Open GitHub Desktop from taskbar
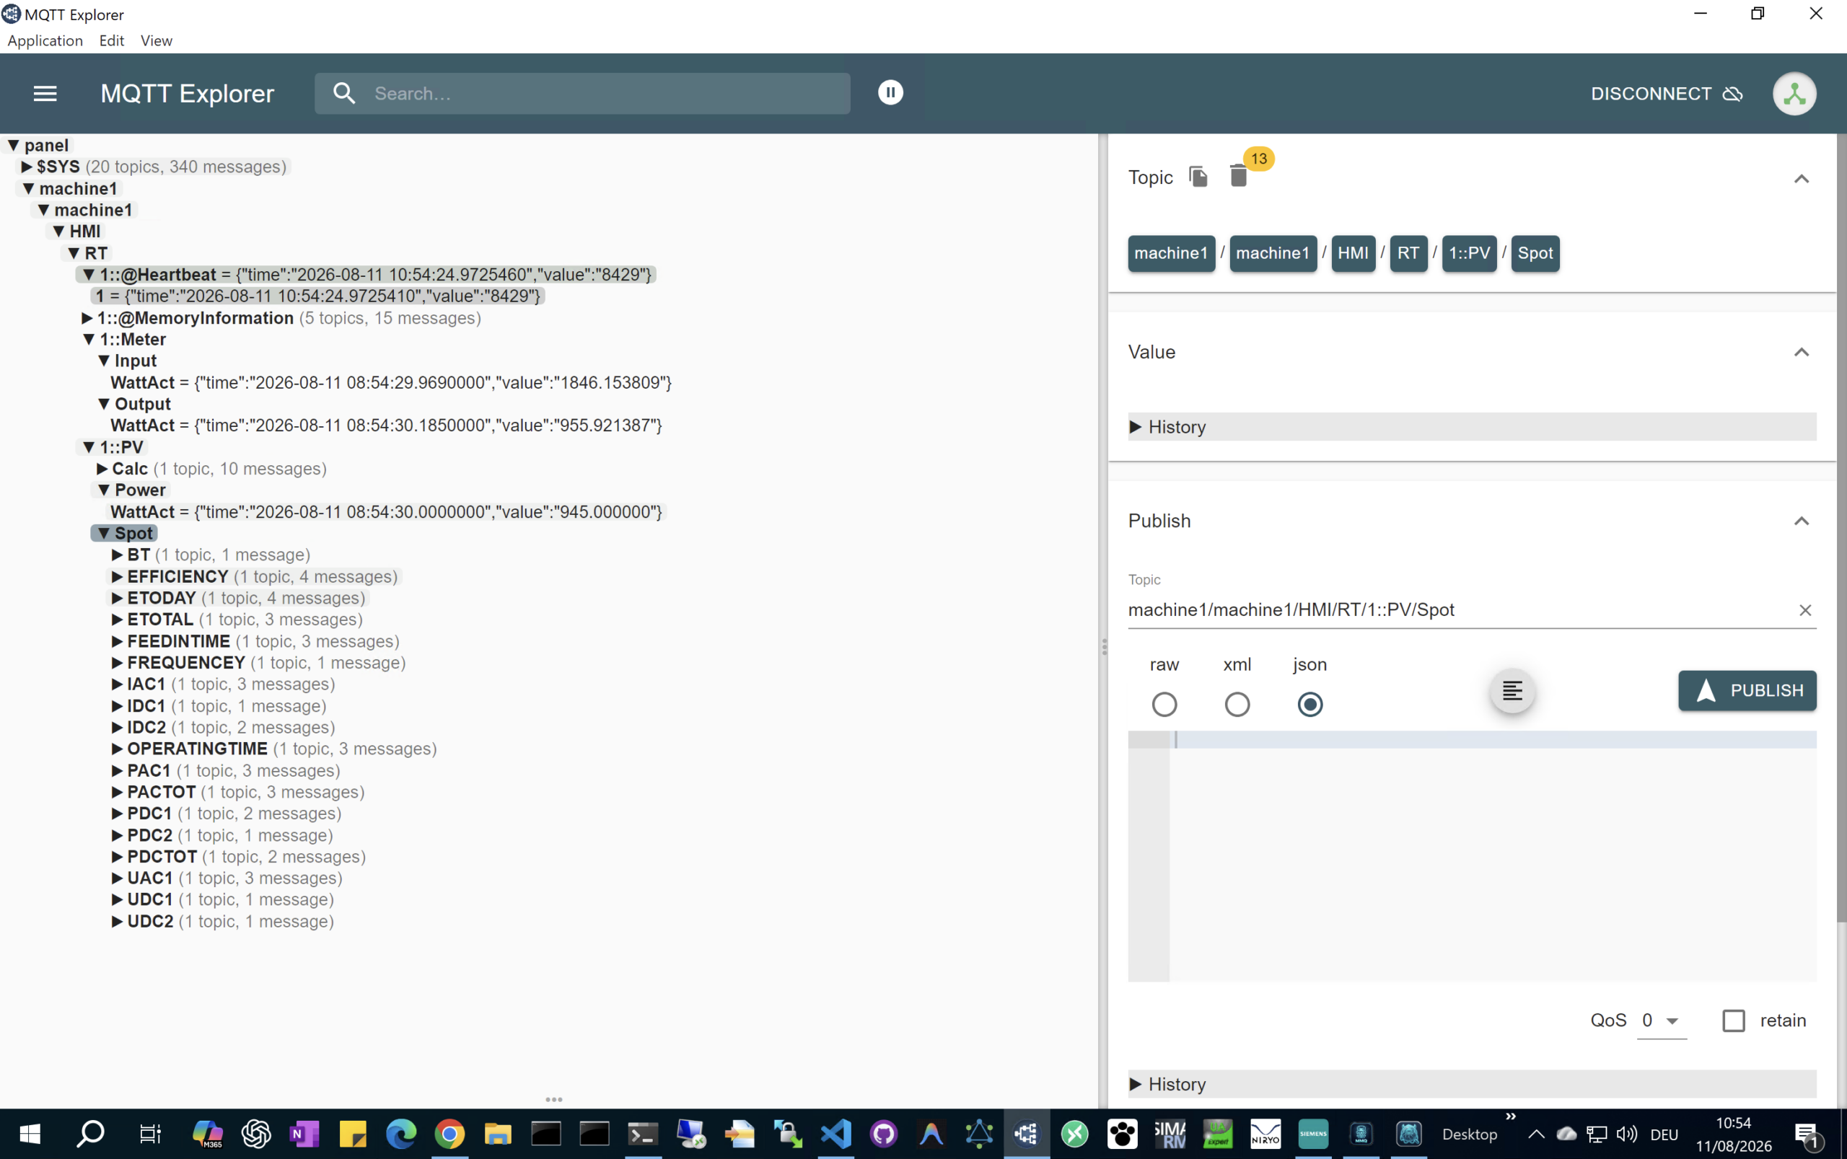Image resolution: width=1847 pixels, height=1159 pixels. tap(884, 1134)
